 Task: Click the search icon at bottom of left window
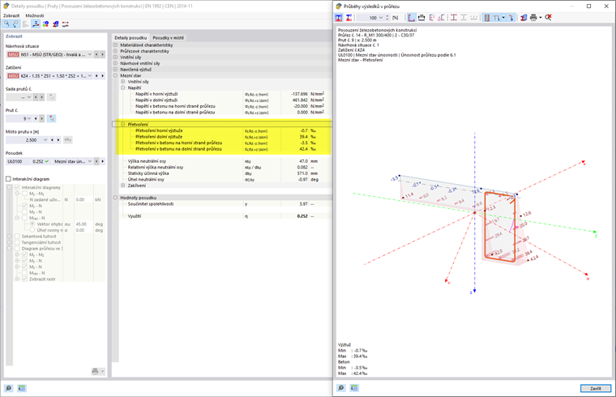point(8,388)
